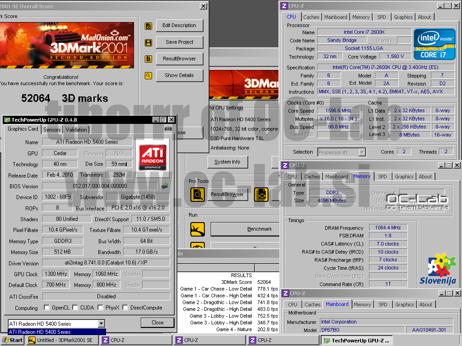Click Close button in GPU-Z
Viewport: 462px width, 346px height.
[157, 323]
